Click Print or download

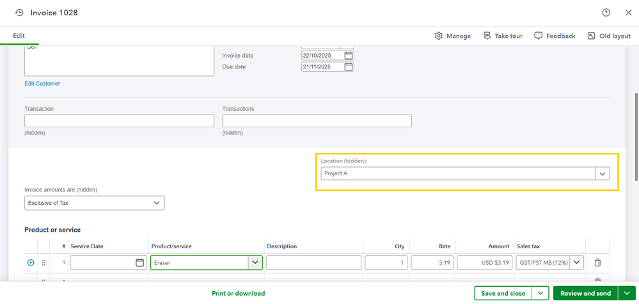point(239,293)
